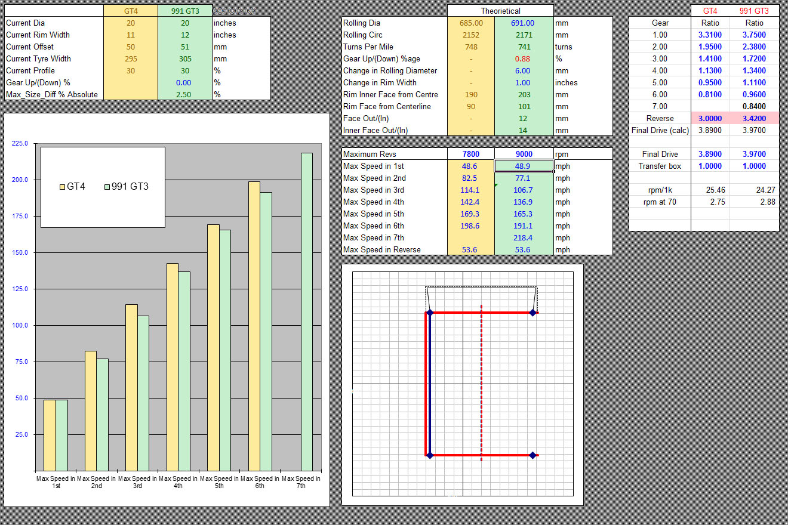Click the Max Speed in 6th value 198.6
Screen dimensions: 788x525
471,226
